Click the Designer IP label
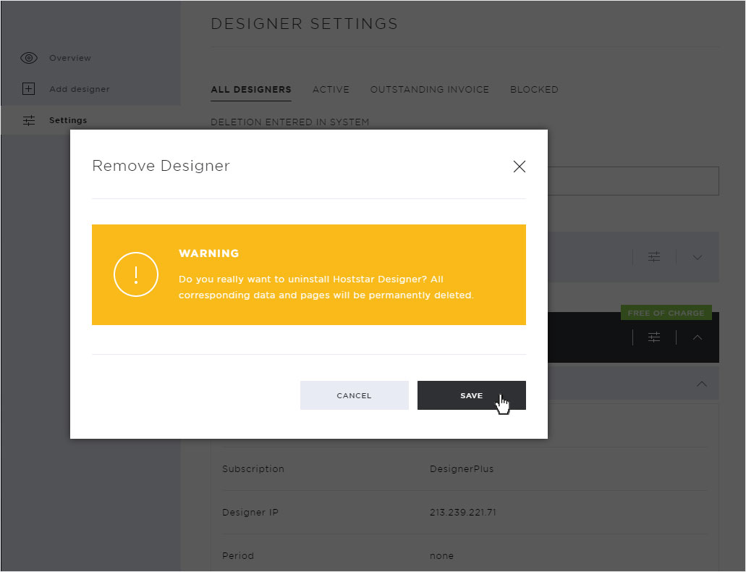The height and width of the screenshot is (572, 746). click(x=250, y=513)
